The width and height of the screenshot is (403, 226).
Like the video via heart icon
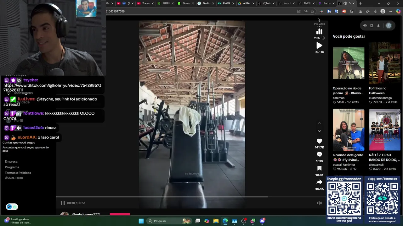(319, 141)
